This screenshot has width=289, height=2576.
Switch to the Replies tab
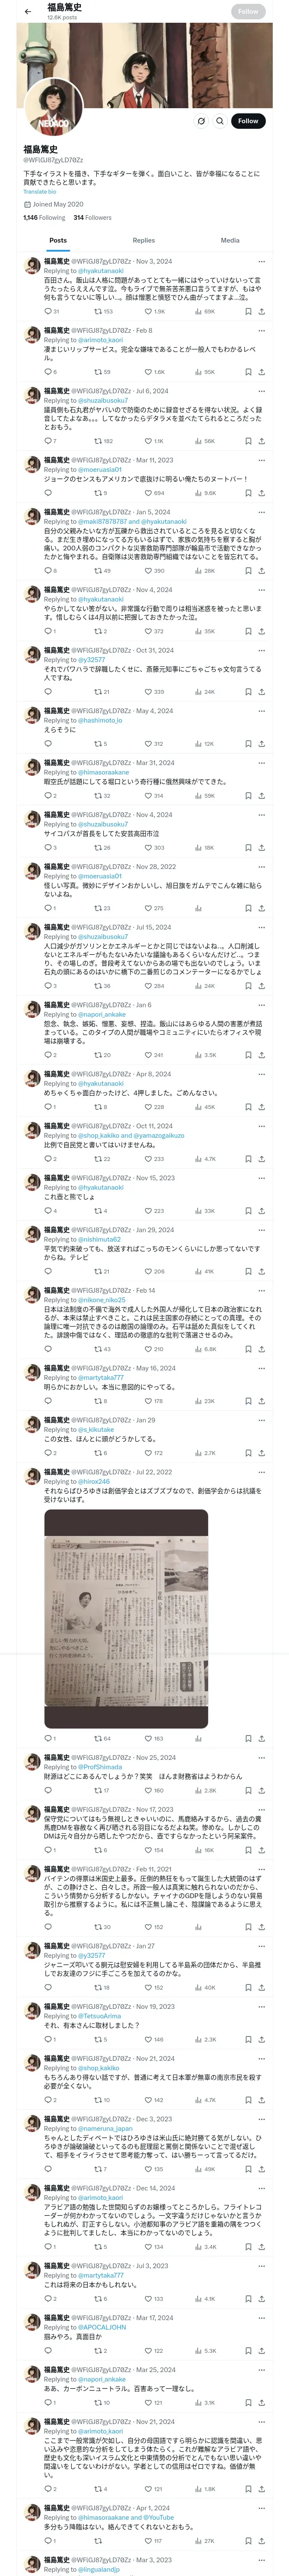(143, 240)
